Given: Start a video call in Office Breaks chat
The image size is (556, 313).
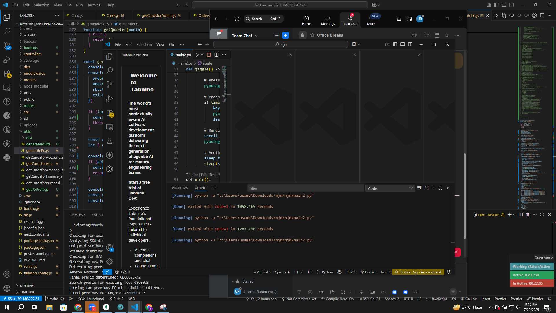Looking at the screenshot, I should [427, 35].
